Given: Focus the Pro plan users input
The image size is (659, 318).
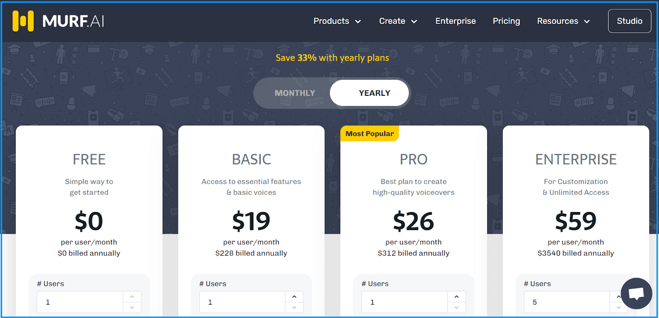Looking at the screenshot, I should (404, 302).
